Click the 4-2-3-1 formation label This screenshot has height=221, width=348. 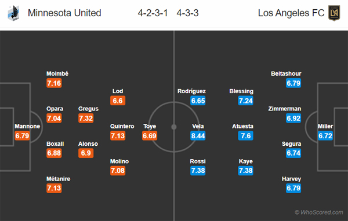[153, 13]
